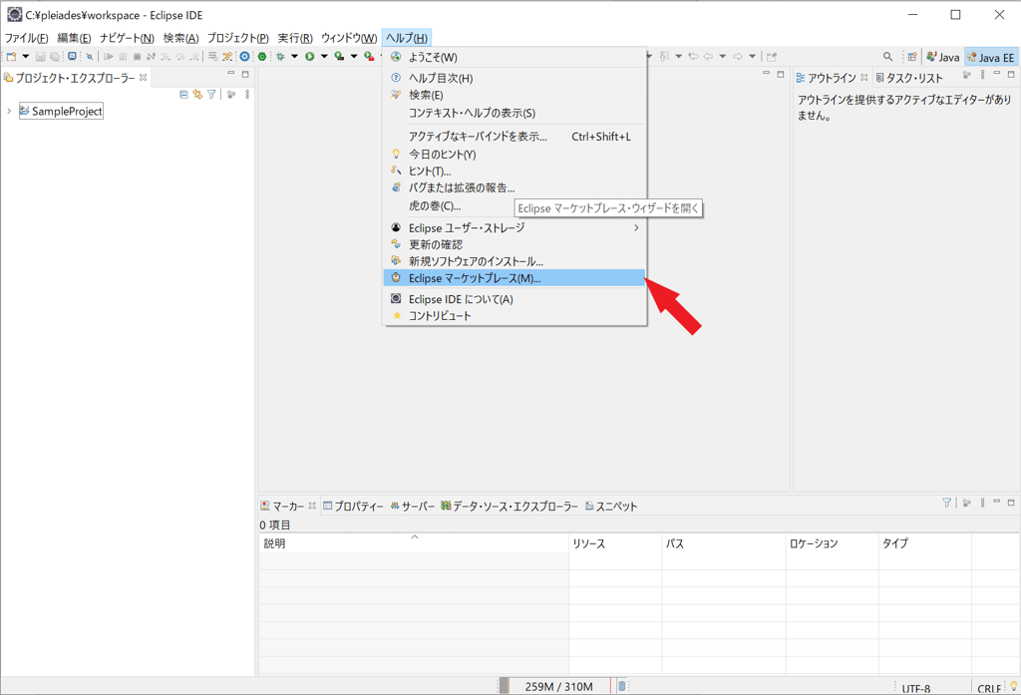The height and width of the screenshot is (695, 1021).
Task: Click the garbage collection button near heap status
Action: pyautogui.click(x=621, y=686)
